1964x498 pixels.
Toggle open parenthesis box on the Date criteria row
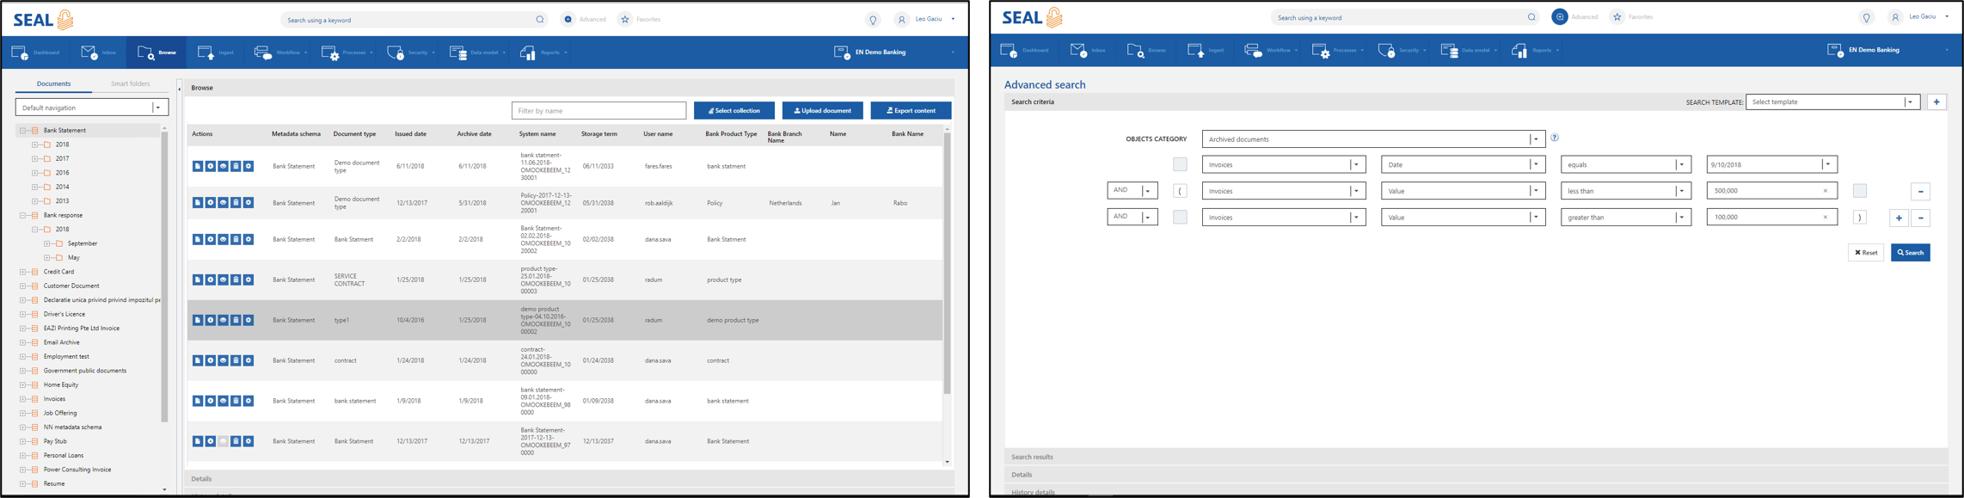[x=1180, y=164]
